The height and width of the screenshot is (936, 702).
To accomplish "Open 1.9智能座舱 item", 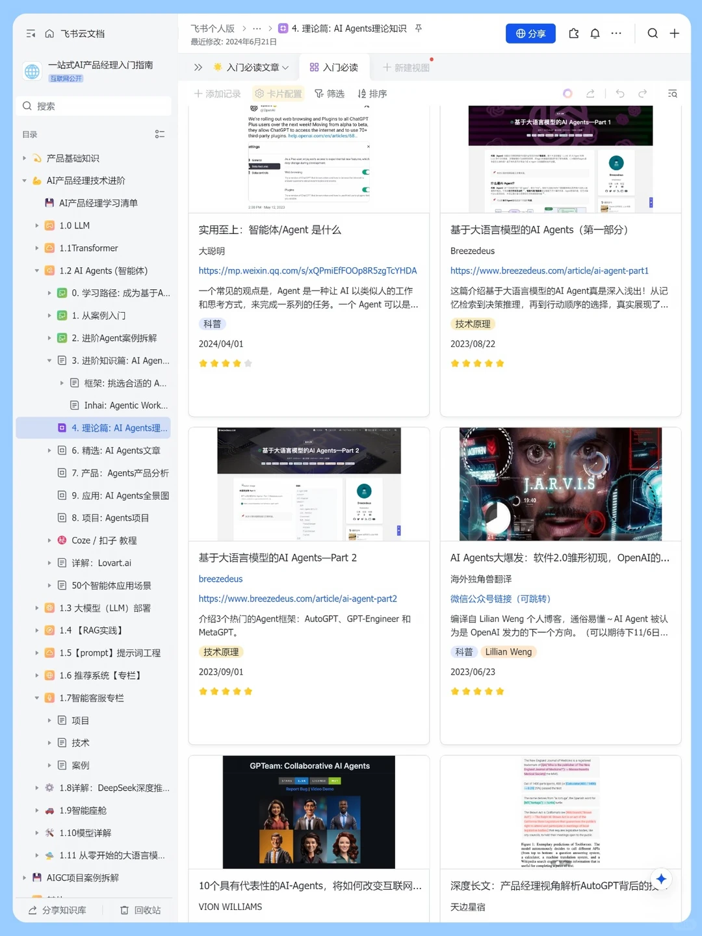I will pos(83,811).
